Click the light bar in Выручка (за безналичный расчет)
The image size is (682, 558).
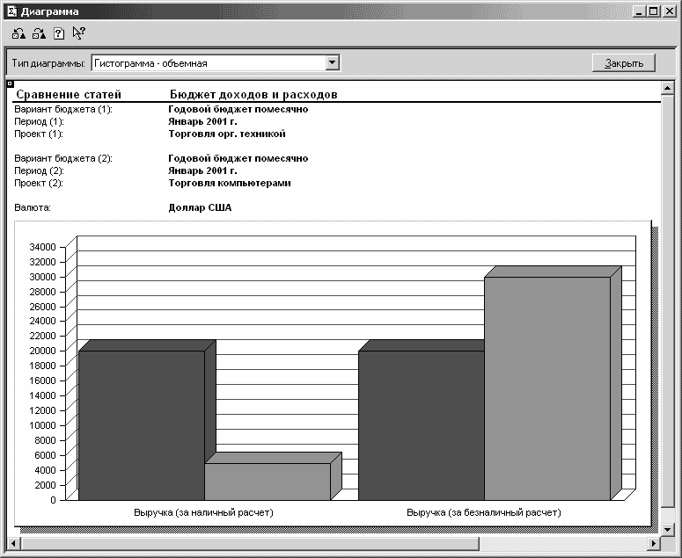[x=547, y=388]
